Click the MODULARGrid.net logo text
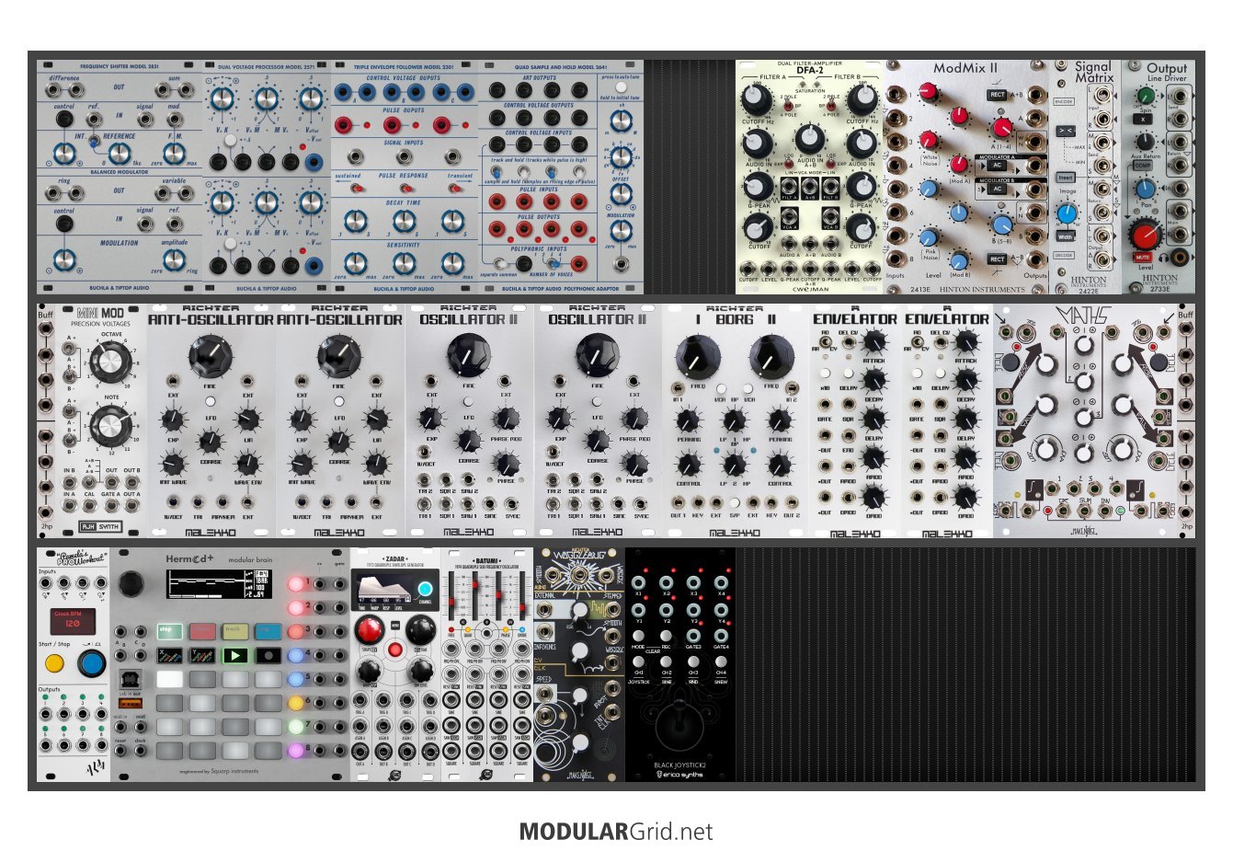This screenshot has height=851, width=1233. point(616,832)
